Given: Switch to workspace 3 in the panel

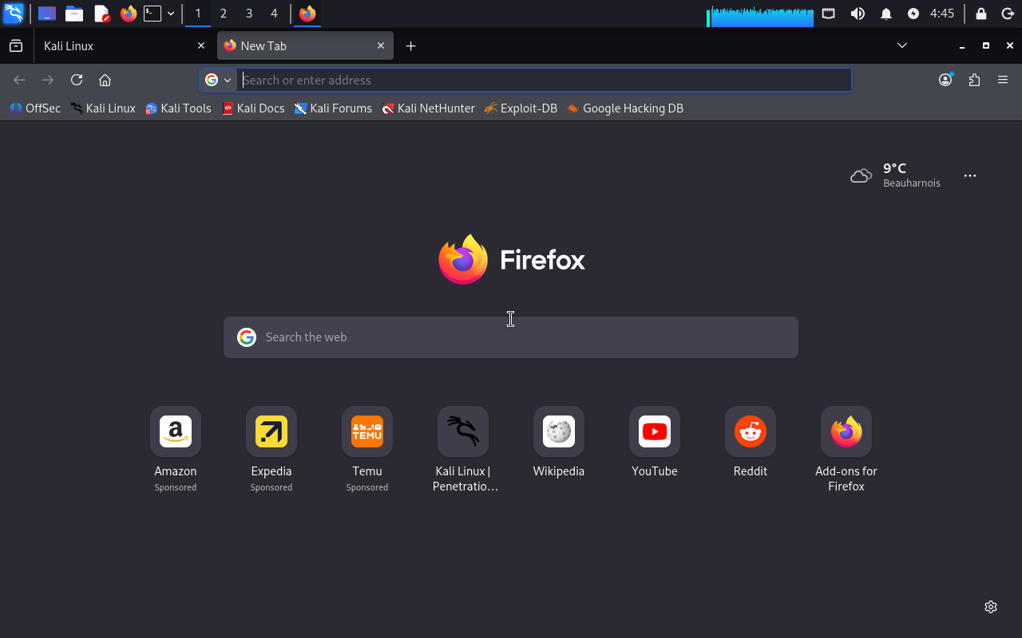Looking at the screenshot, I should (x=249, y=14).
